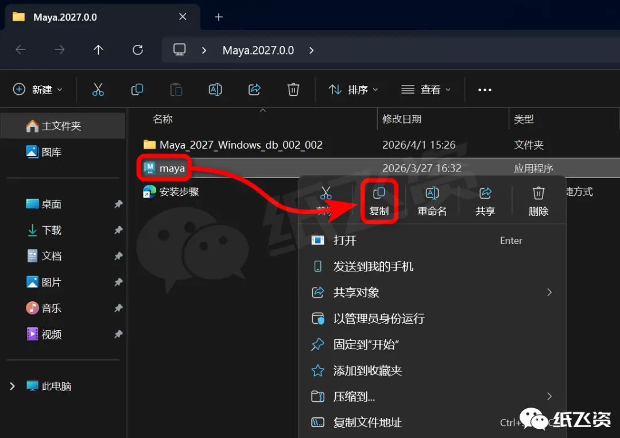
Task: Click the Delete trash icon in toolbar
Action: pyautogui.click(x=293, y=90)
